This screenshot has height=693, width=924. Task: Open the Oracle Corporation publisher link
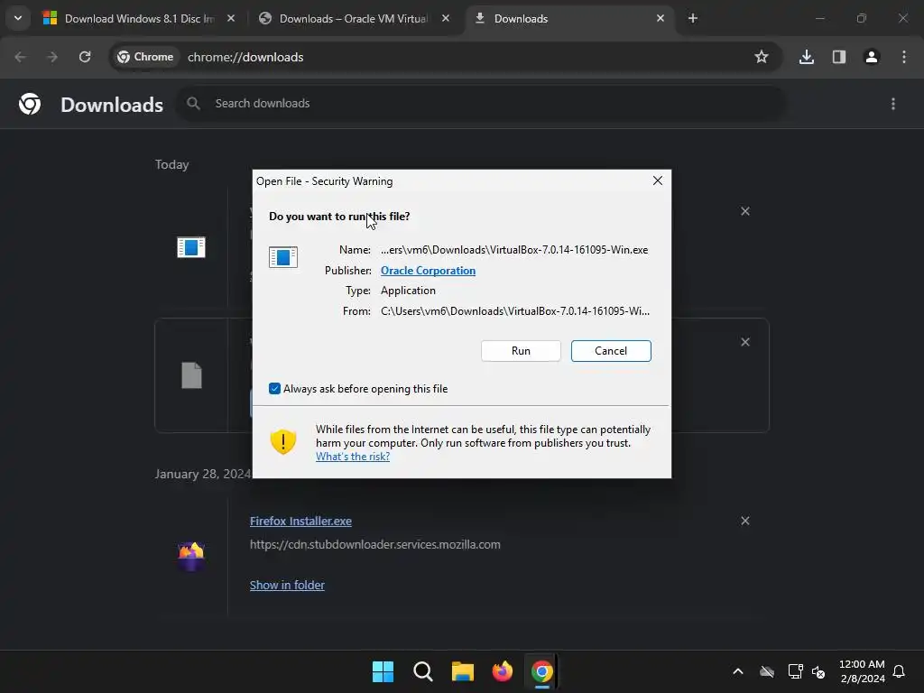point(428,271)
